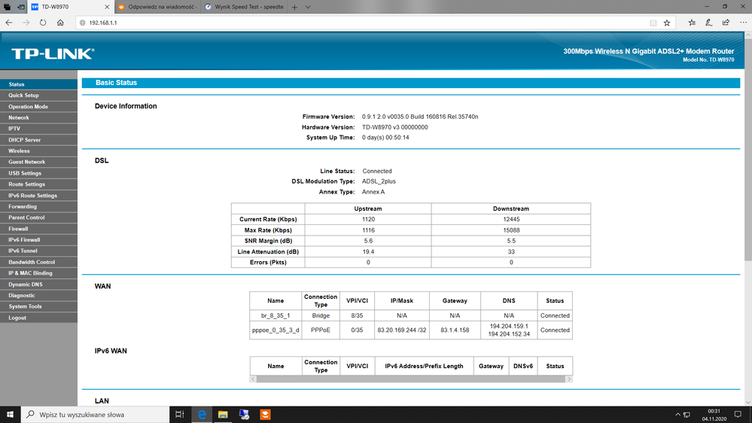This screenshot has height=423, width=752.
Task: Toggle reading view icon in address bar
Action: tap(653, 23)
